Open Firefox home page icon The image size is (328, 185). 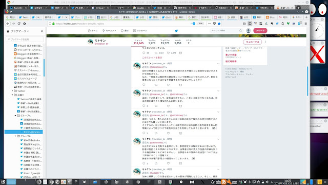coord(24,24)
